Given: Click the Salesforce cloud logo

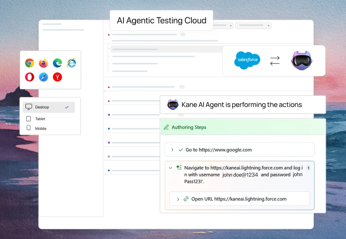Looking at the screenshot, I should (x=247, y=60).
